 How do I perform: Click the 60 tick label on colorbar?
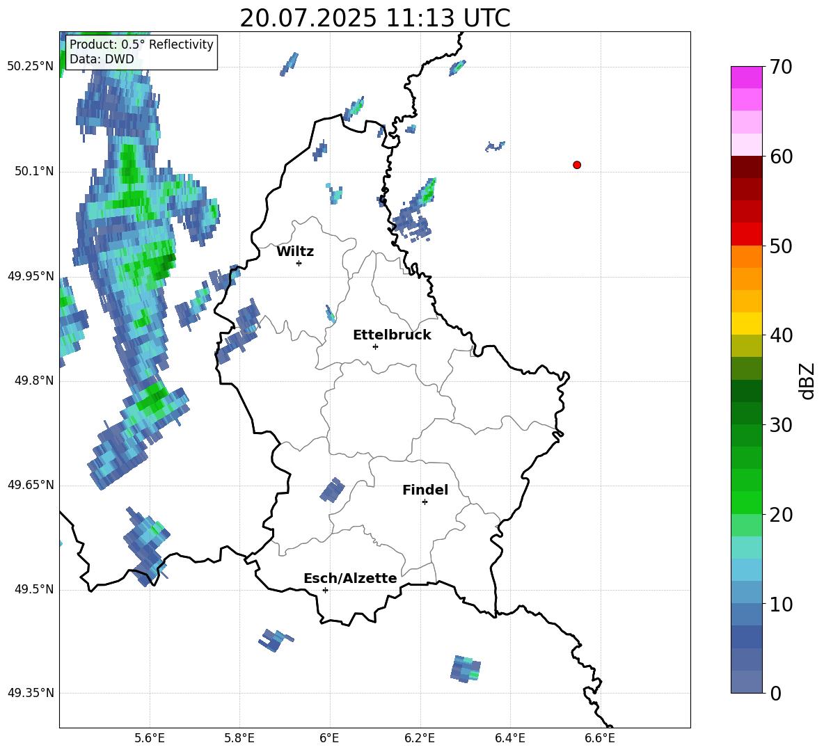point(781,157)
